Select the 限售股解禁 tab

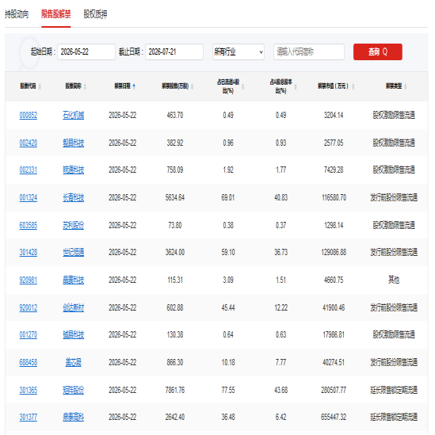[x=56, y=14]
